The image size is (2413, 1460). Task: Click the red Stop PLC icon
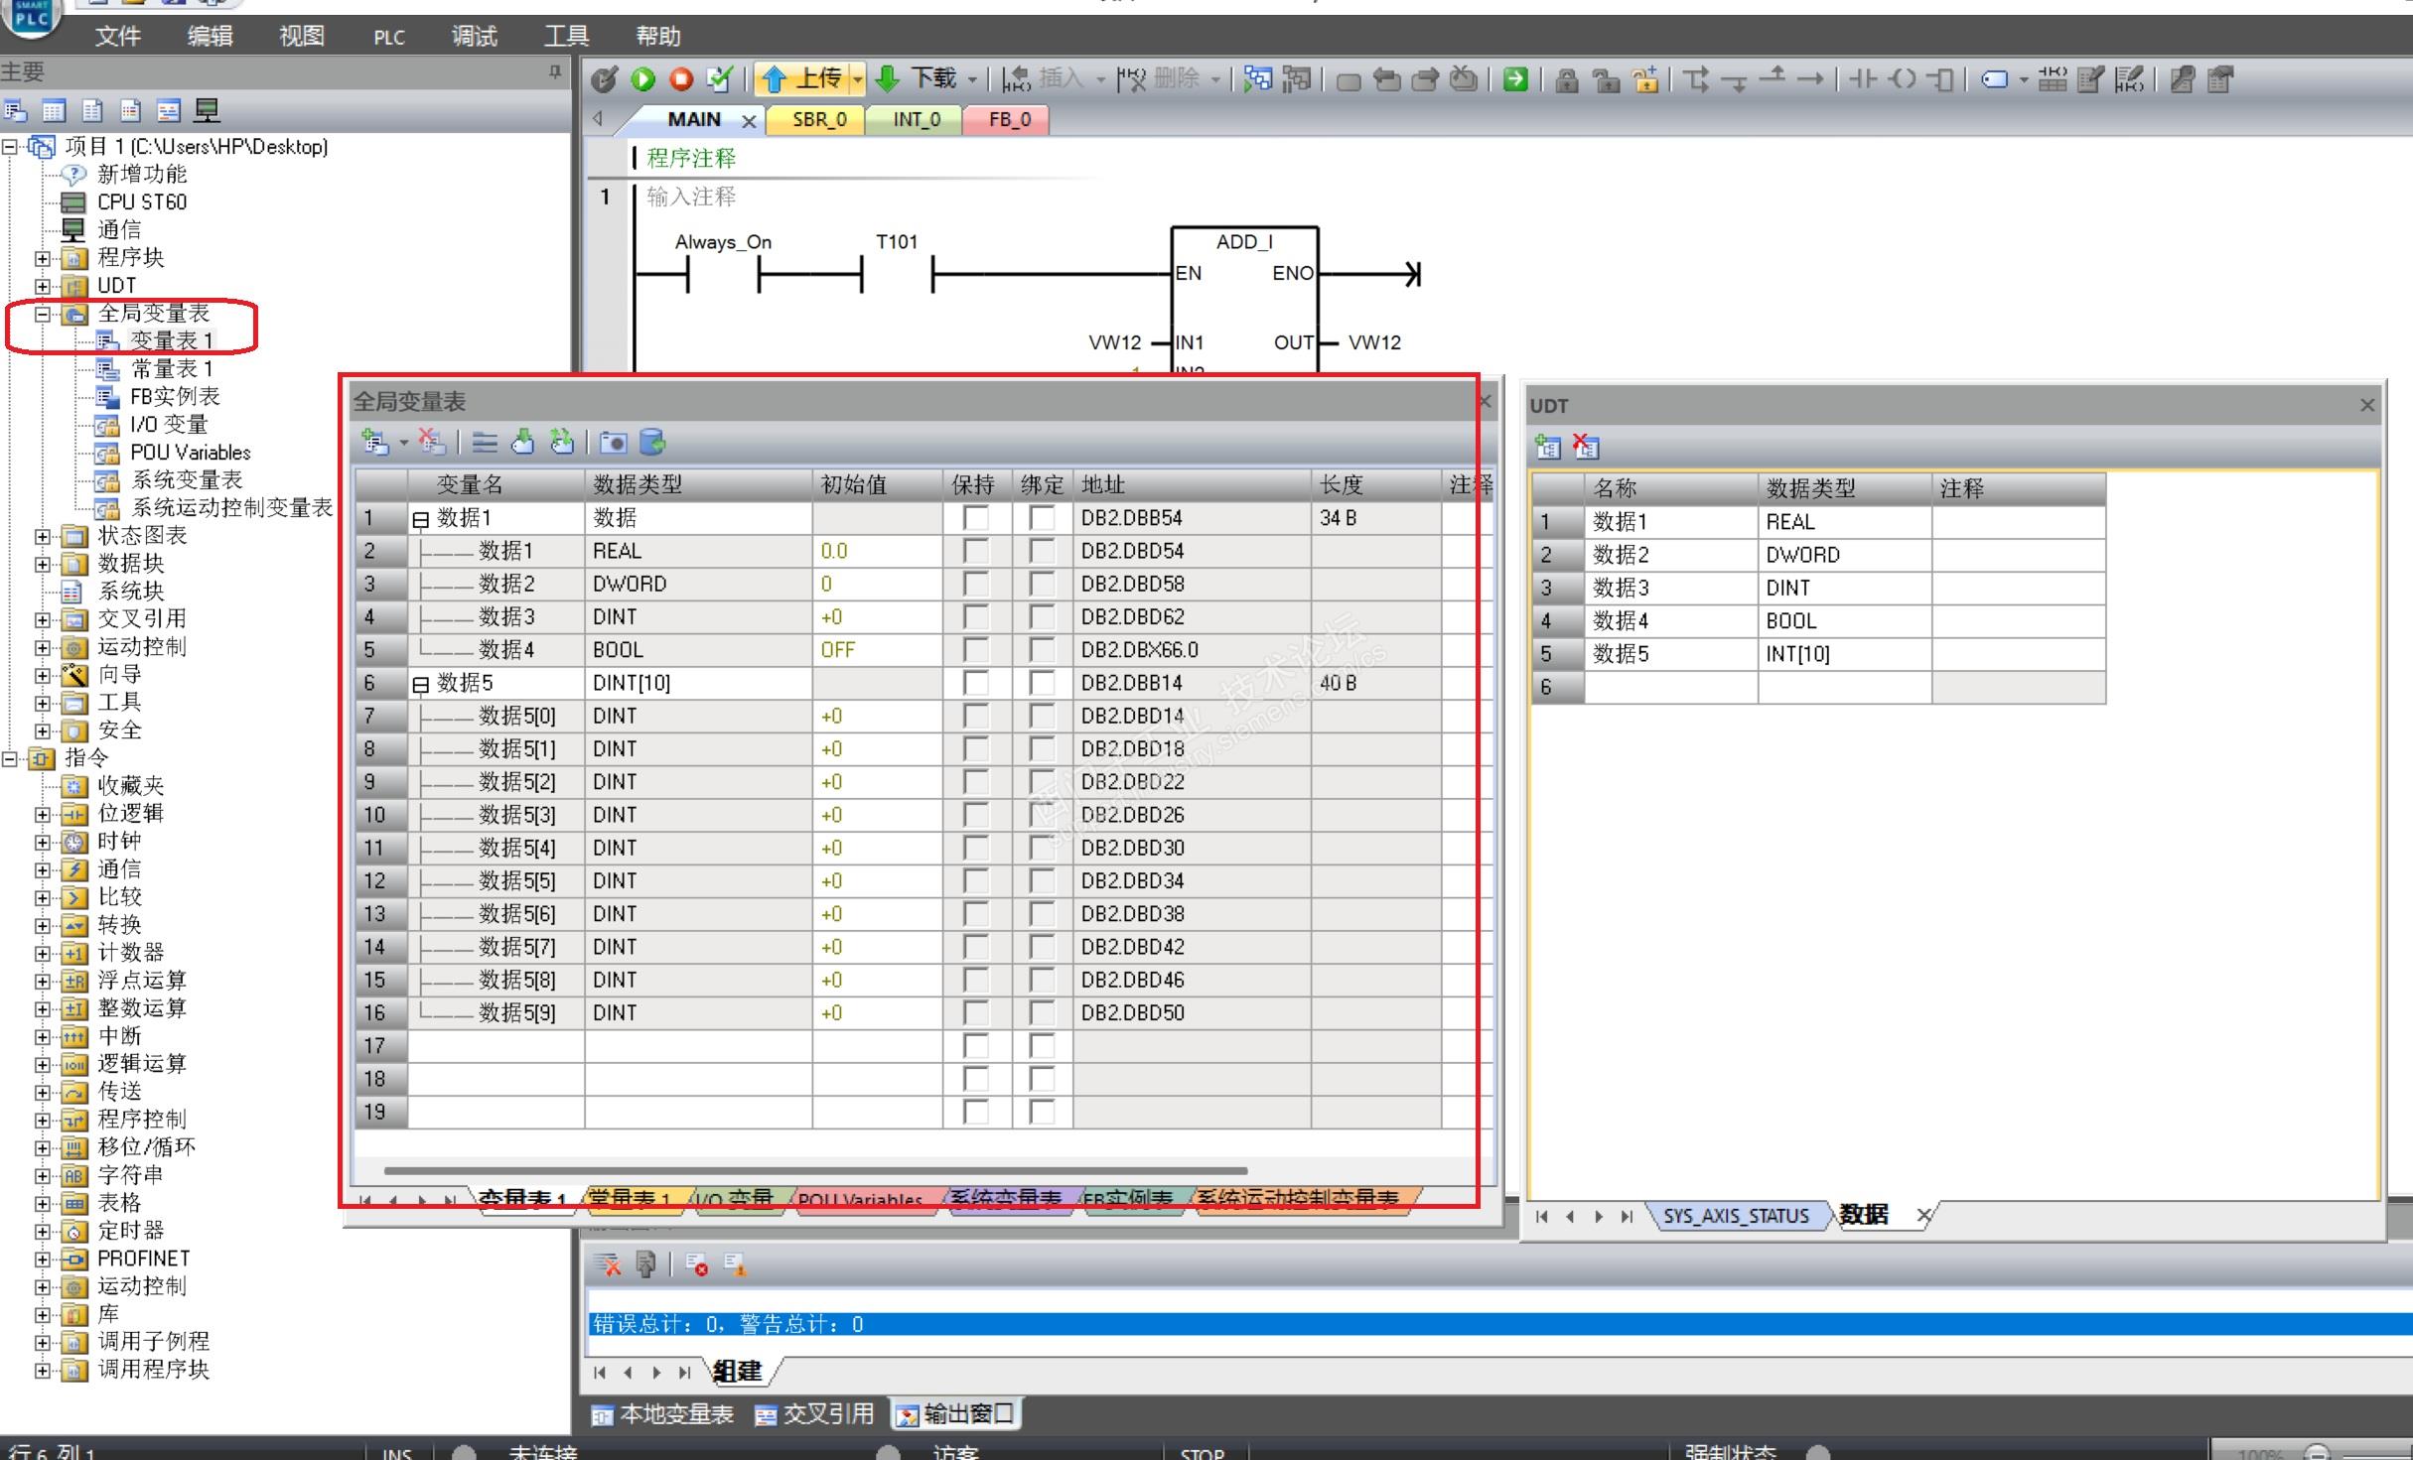point(681,79)
